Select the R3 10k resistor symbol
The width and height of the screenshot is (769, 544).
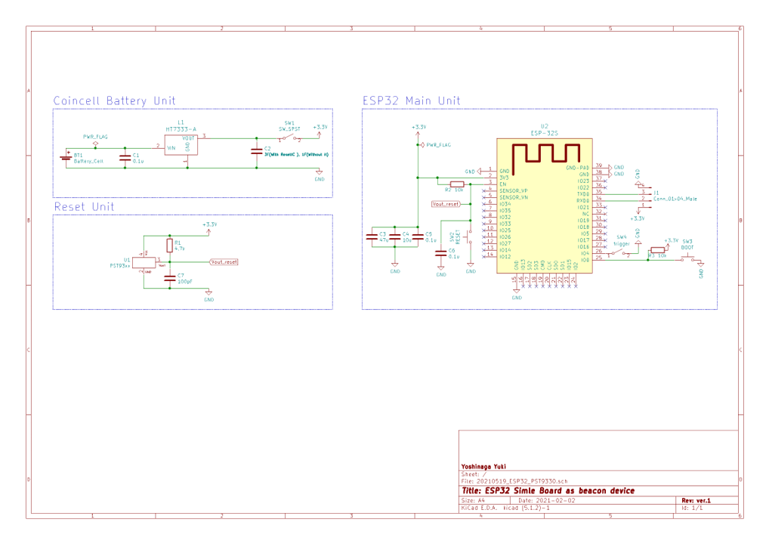[658, 250]
